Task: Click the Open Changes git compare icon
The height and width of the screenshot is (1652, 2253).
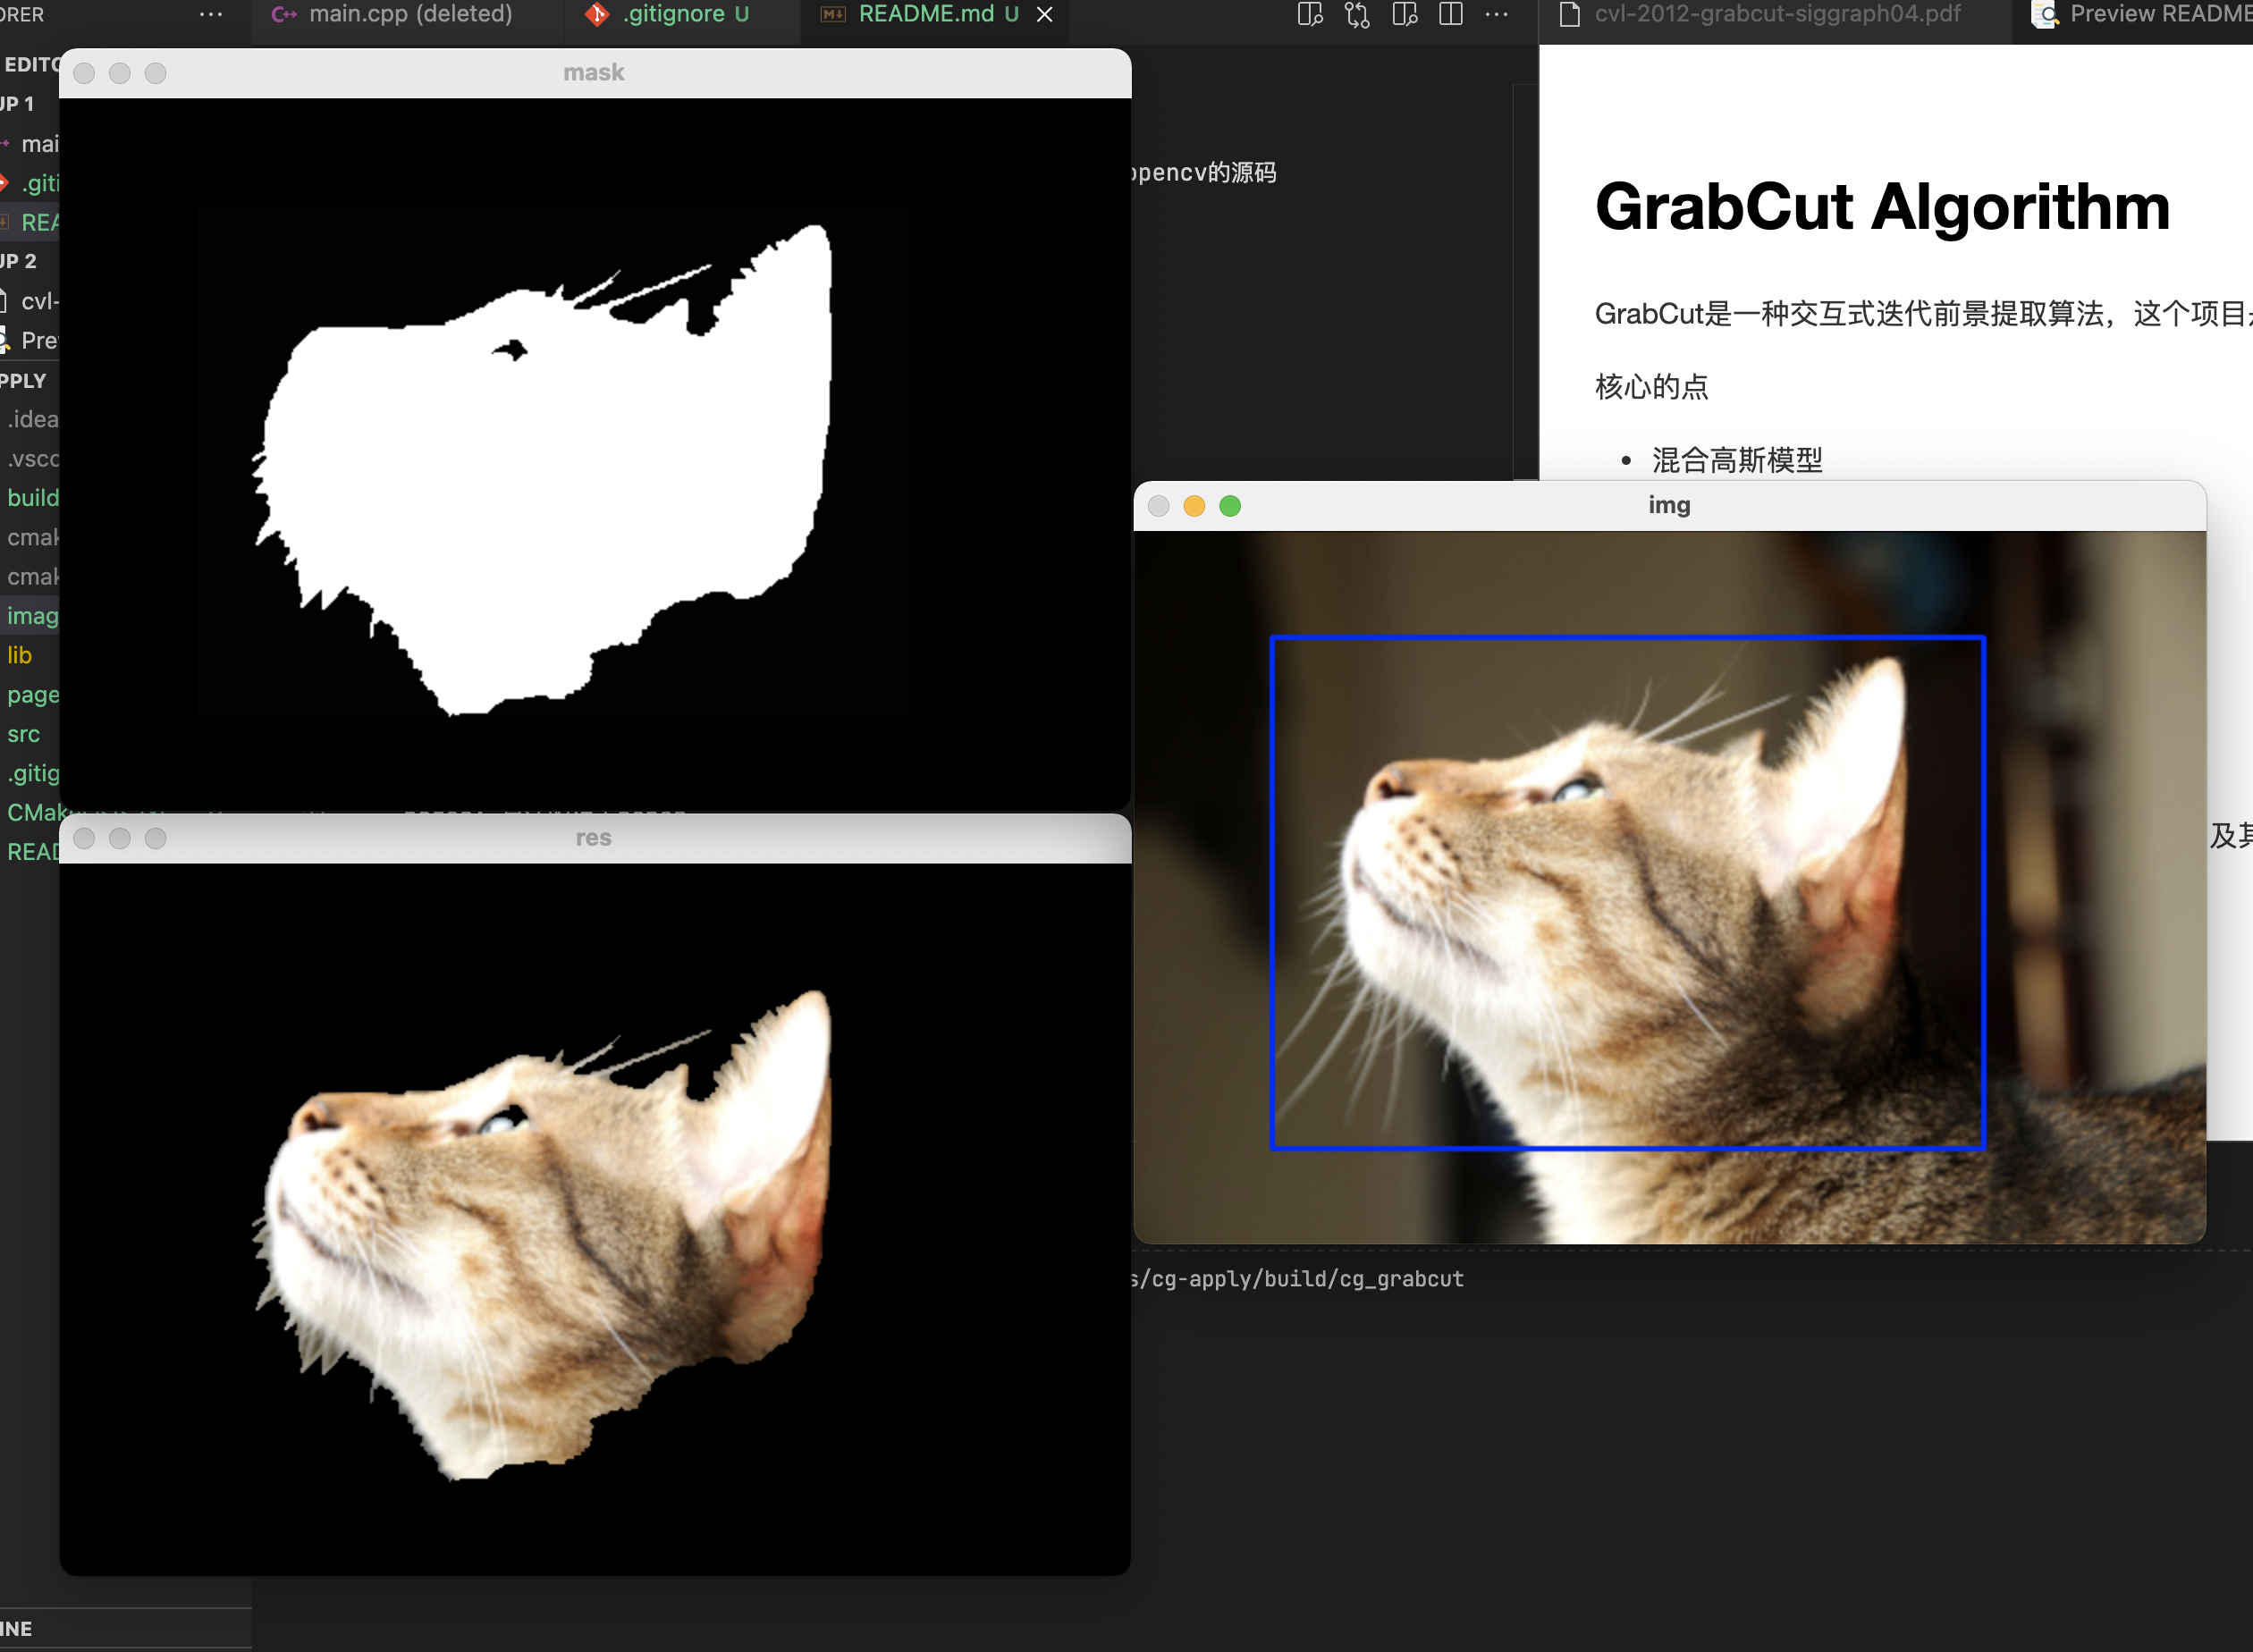Action: [x=1357, y=15]
